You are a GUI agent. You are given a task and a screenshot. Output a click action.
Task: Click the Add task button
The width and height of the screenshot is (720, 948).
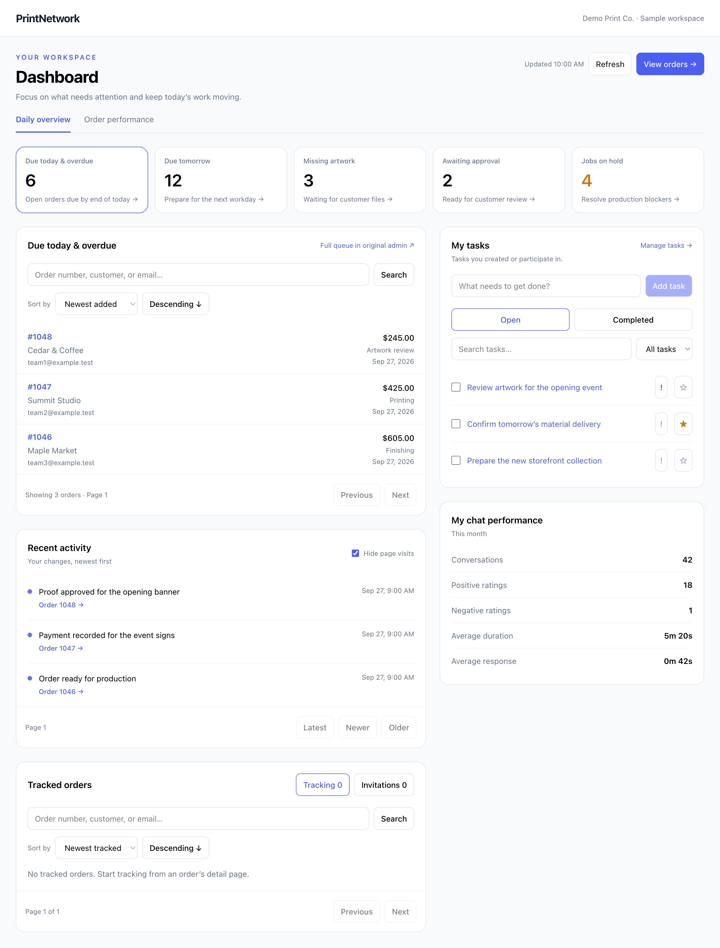669,286
